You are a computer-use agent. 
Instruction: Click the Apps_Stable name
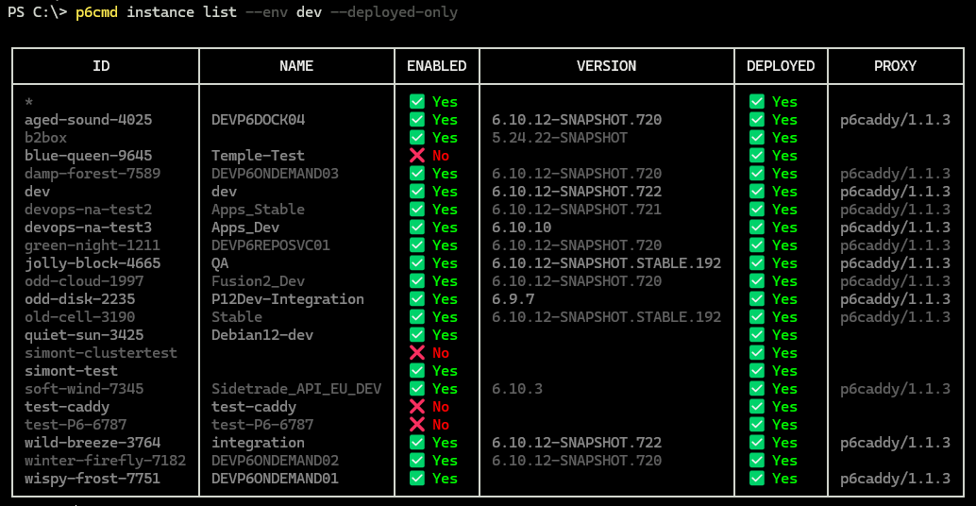click(258, 210)
